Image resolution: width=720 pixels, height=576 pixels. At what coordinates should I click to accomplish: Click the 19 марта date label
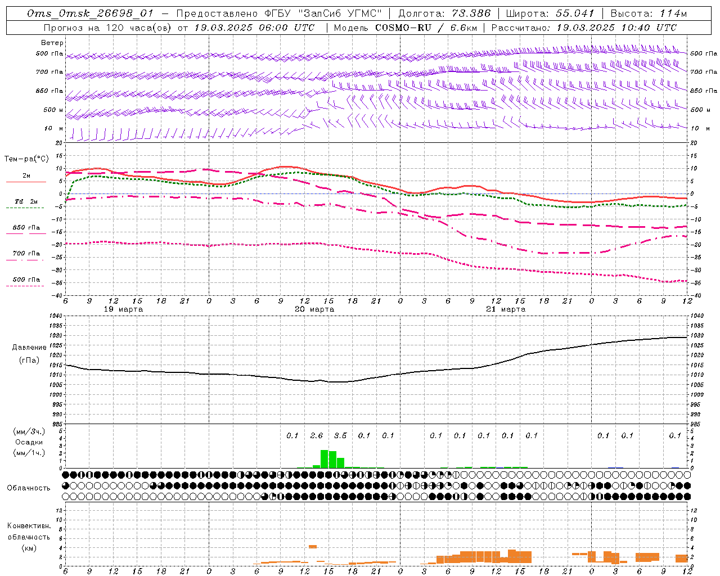(x=124, y=309)
